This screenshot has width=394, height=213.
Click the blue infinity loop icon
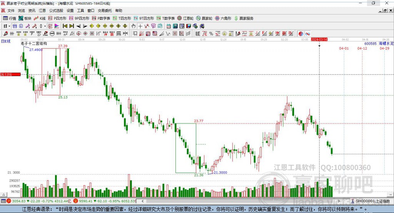coord(307,34)
